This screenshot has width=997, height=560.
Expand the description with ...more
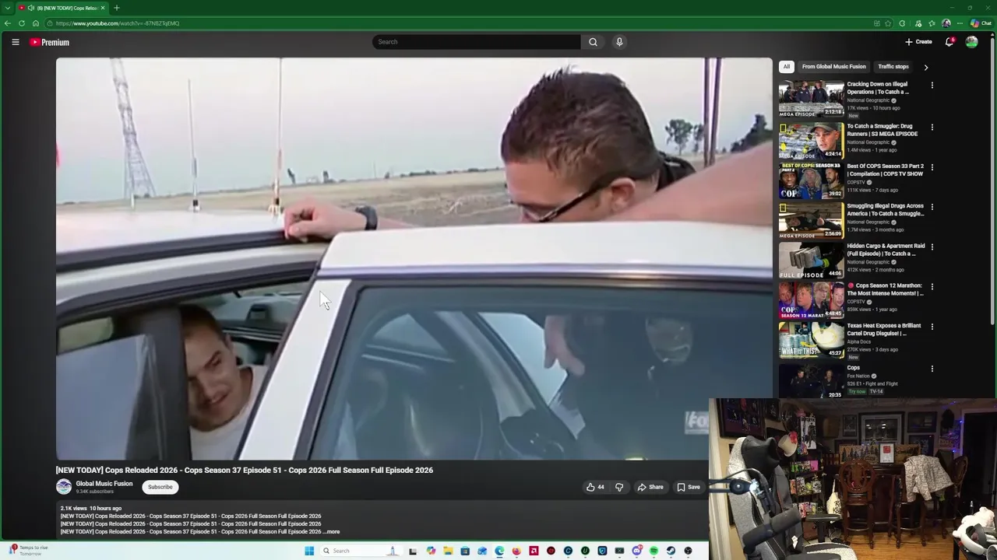coord(331,532)
